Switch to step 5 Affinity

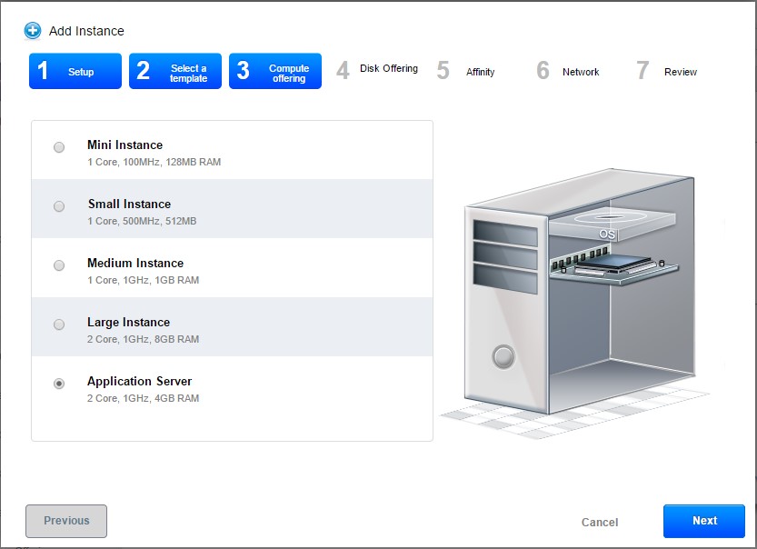[467, 72]
